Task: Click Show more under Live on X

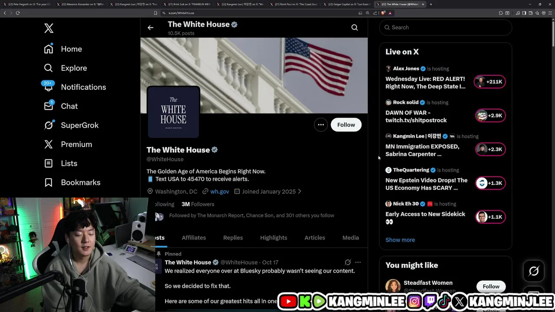Action: pos(400,240)
